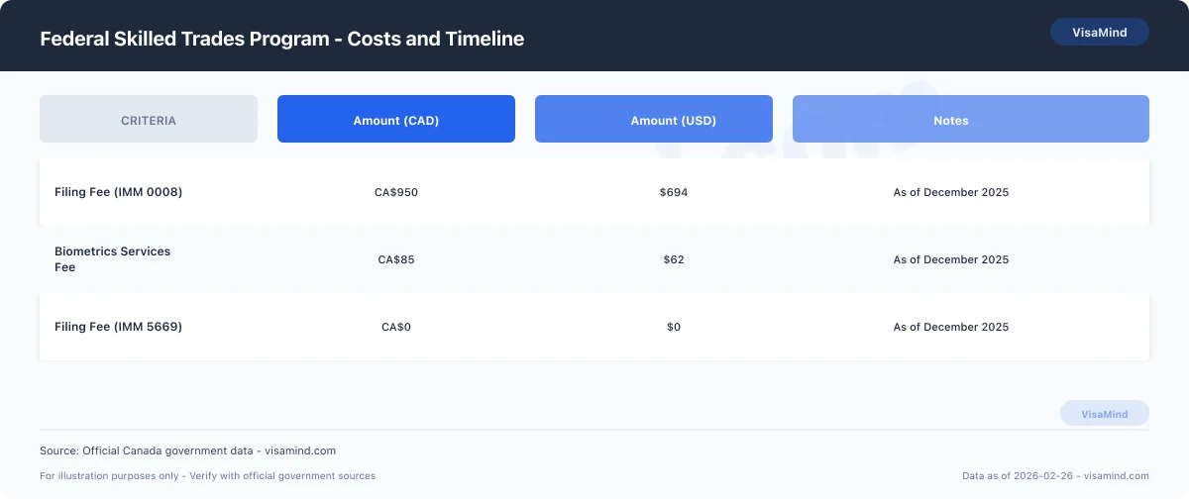Click the Filing Fee (IMM 5669) row label

click(x=119, y=327)
